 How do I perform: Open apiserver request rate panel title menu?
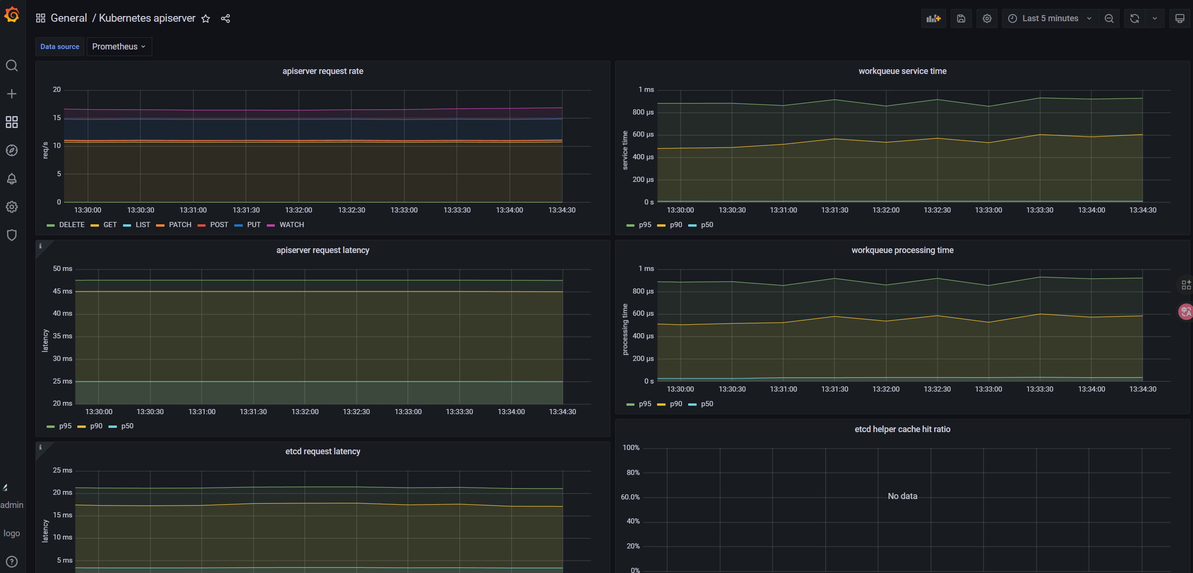322,71
